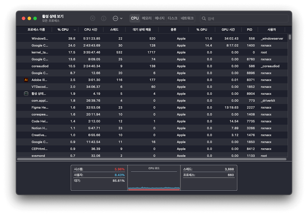Sort by CPU 시간 column header
Screen dimensions: 308x216
click(91, 30)
